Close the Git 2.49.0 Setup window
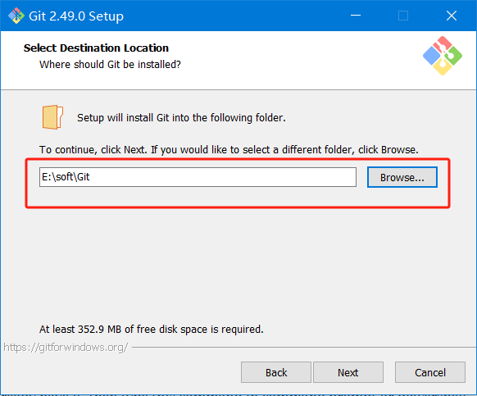The height and width of the screenshot is (396, 477). tap(452, 16)
